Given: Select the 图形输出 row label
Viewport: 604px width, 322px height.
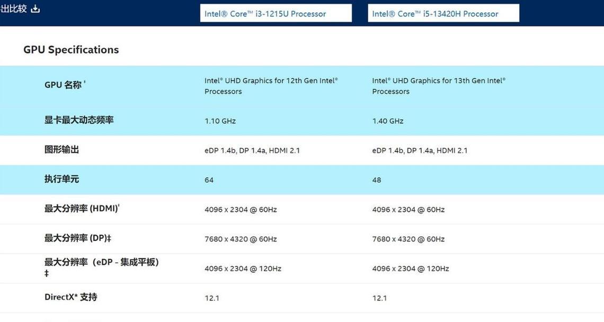Looking at the screenshot, I should click(x=61, y=149).
